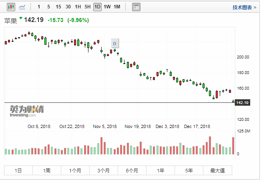This screenshot has height=180, width=261.
Task: Set interval to 5H
Action: coord(88,7)
